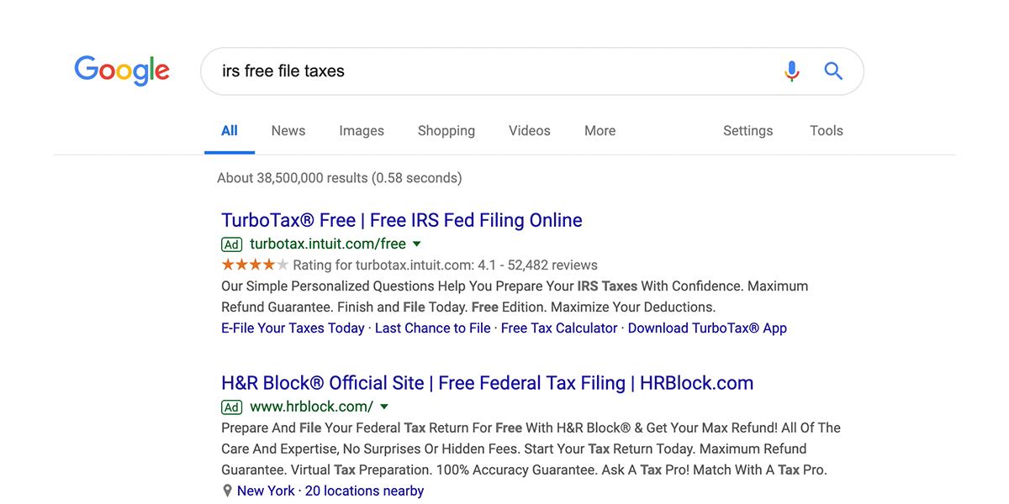Click the Ad badge beside turbotax.intuit.com/free
This screenshot has height=504, width=1009.
point(231,244)
